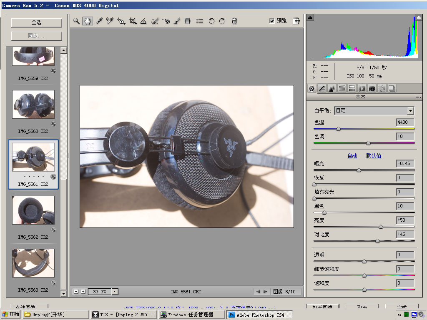427x320 pixels.
Task: Toggle highlight clipping warning in histogram
Action: tap(419, 17)
